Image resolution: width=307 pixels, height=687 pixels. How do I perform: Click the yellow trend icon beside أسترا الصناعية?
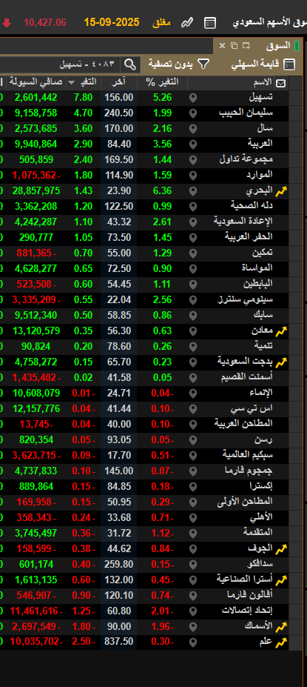[281, 580]
